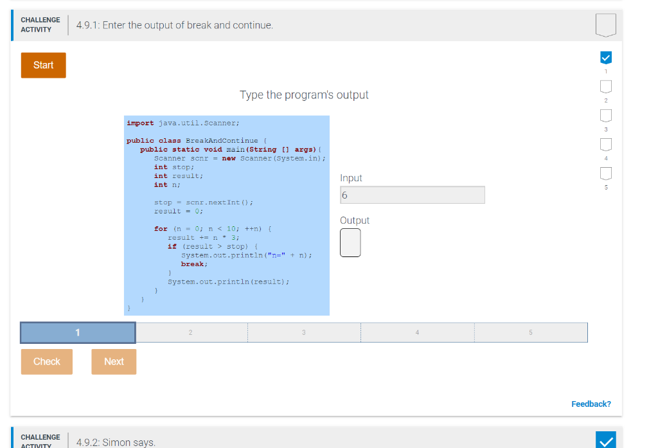Select level 3 in the progress bar
658x448 pixels.
tap(304, 332)
